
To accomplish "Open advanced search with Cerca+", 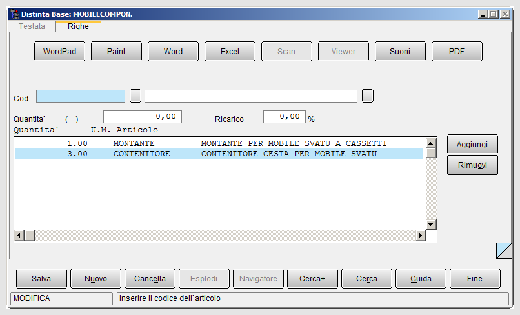I will [x=312, y=278].
